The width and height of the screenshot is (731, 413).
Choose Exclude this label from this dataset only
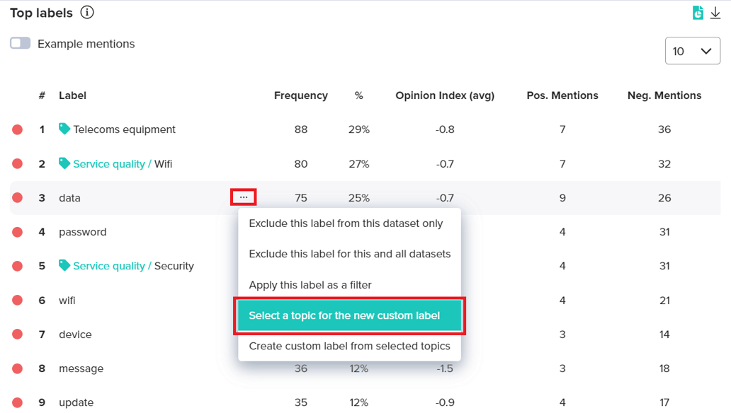click(x=346, y=223)
